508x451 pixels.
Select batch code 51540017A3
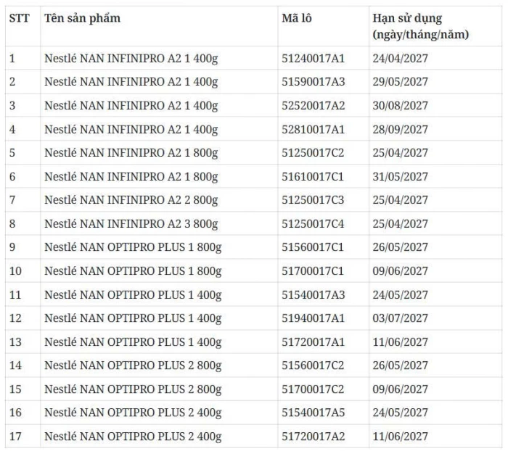coord(313,294)
